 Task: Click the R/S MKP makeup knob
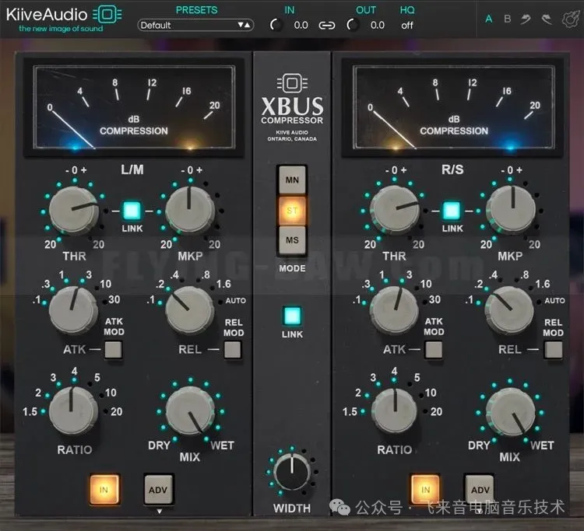511,211
